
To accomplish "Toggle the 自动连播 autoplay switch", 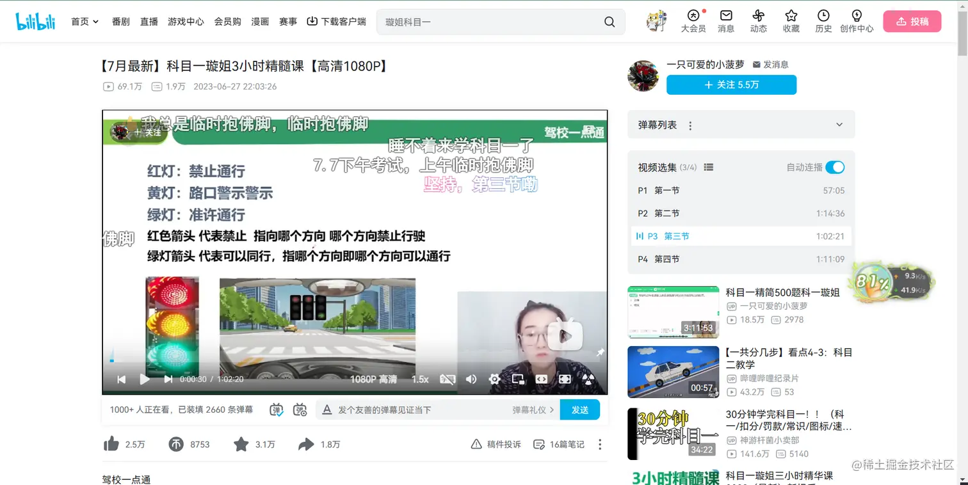I will [x=835, y=167].
